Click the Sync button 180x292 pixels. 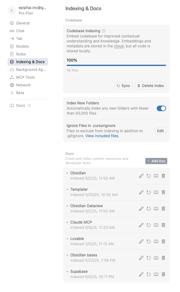pos(124,86)
